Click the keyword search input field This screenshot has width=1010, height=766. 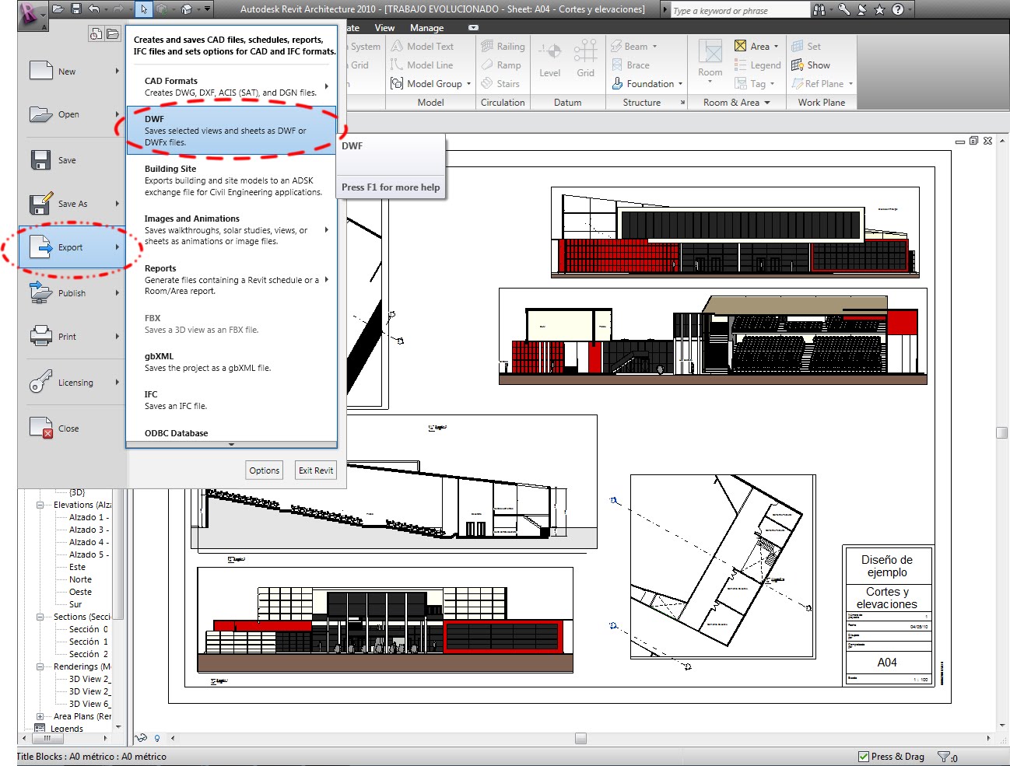739,10
